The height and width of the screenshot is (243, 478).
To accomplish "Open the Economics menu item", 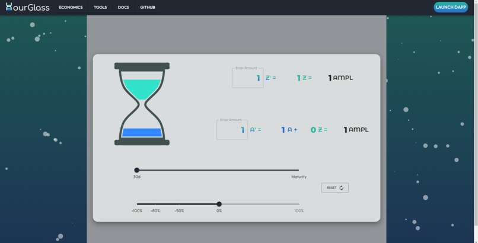I will click(x=71, y=7).
